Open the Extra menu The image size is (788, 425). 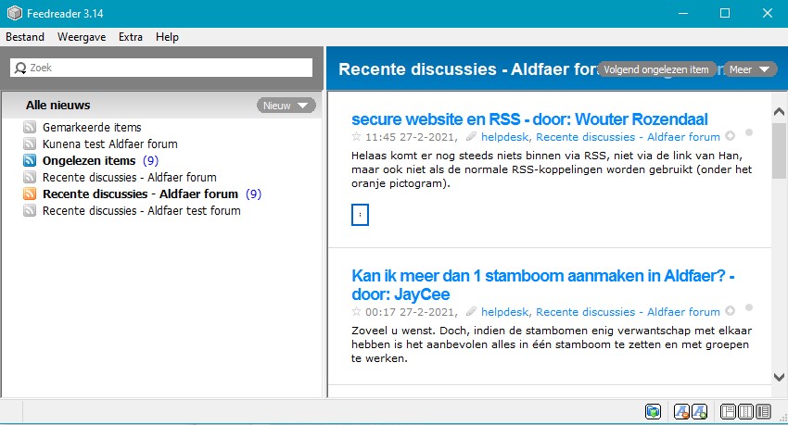(x=131, y=37)
